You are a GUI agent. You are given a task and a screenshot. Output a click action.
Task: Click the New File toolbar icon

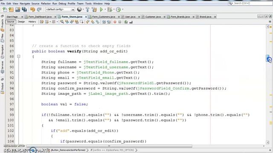5,9
